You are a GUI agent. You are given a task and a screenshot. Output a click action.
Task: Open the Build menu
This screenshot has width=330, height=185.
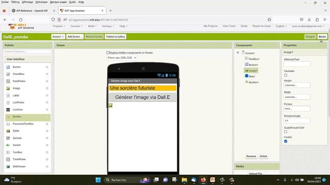coord(92,26)
